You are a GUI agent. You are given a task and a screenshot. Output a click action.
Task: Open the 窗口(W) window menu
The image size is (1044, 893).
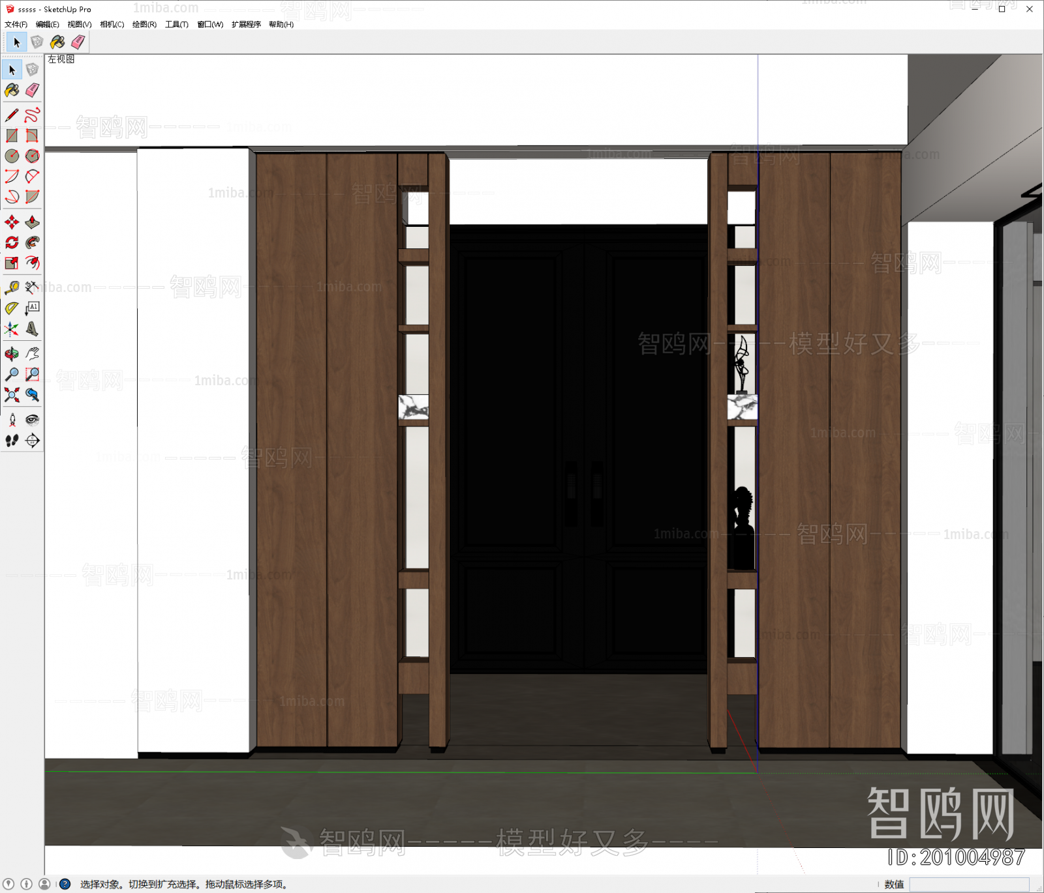pos(210,24)
